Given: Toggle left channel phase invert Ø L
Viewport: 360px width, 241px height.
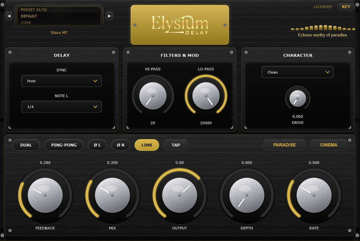Looking at the screenshot, I should click(97, 145).
